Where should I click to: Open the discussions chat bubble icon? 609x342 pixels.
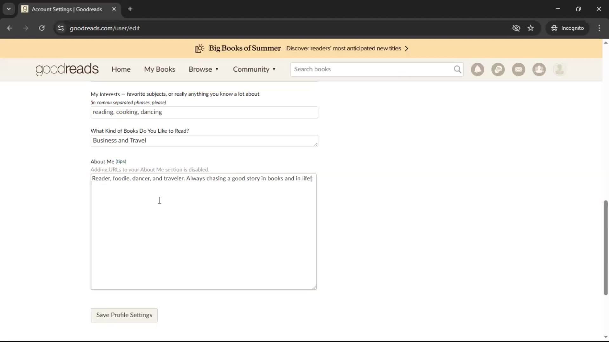pos(498,69)
